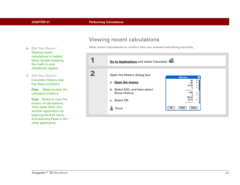Select the 45.73 entry in History
Image resolution: width=240 pixels, height=185 pixels.
[x=190, y=100]
